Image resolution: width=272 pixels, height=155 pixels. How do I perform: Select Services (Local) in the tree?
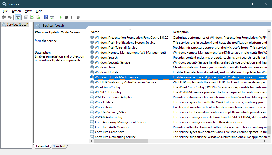17,25
